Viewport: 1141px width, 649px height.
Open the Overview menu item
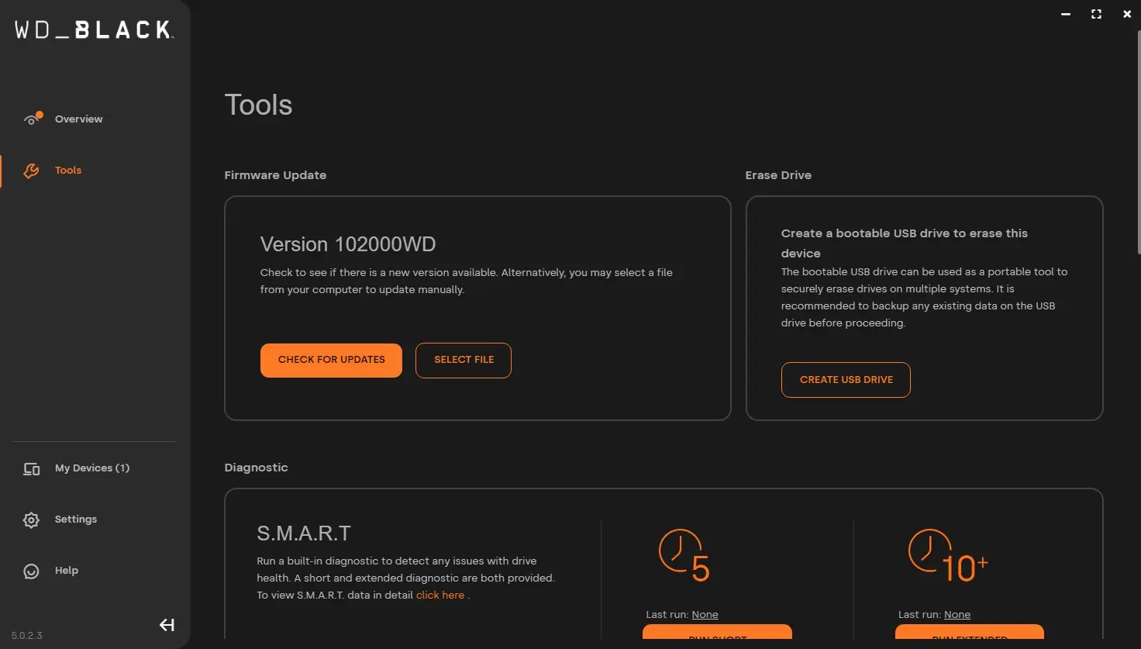pyautogui.click(x=78, y=119)
